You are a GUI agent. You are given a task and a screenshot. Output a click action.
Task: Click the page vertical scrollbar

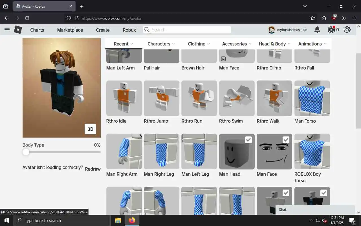pyautogui.click(x=358, y=90)
